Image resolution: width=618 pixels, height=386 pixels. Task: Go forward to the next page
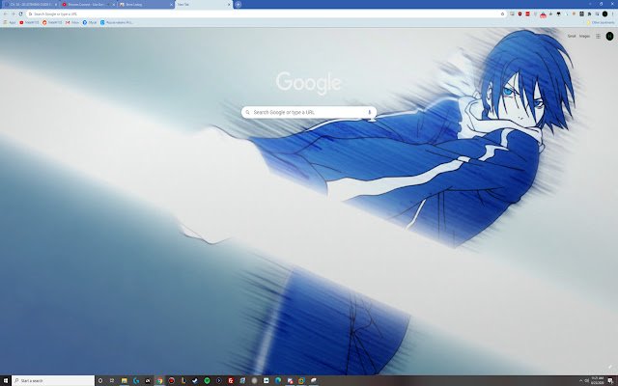point(13,14)
